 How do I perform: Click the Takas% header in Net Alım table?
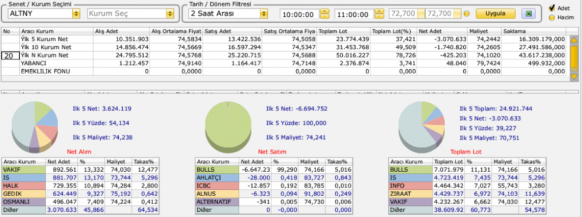click(146, 162)
